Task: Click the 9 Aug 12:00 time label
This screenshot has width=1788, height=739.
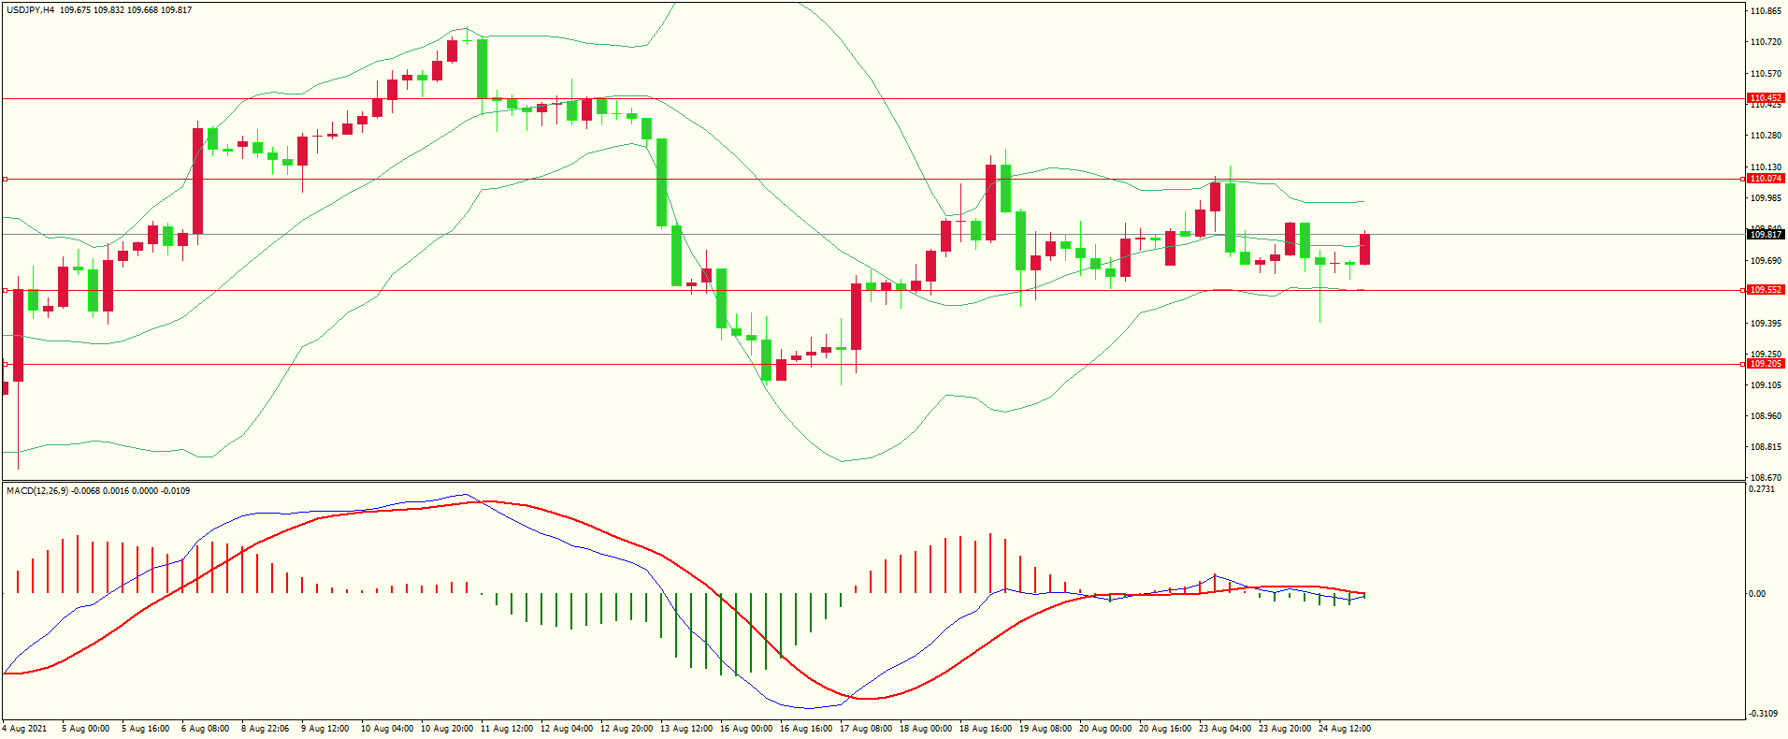Action: point(324,729)
